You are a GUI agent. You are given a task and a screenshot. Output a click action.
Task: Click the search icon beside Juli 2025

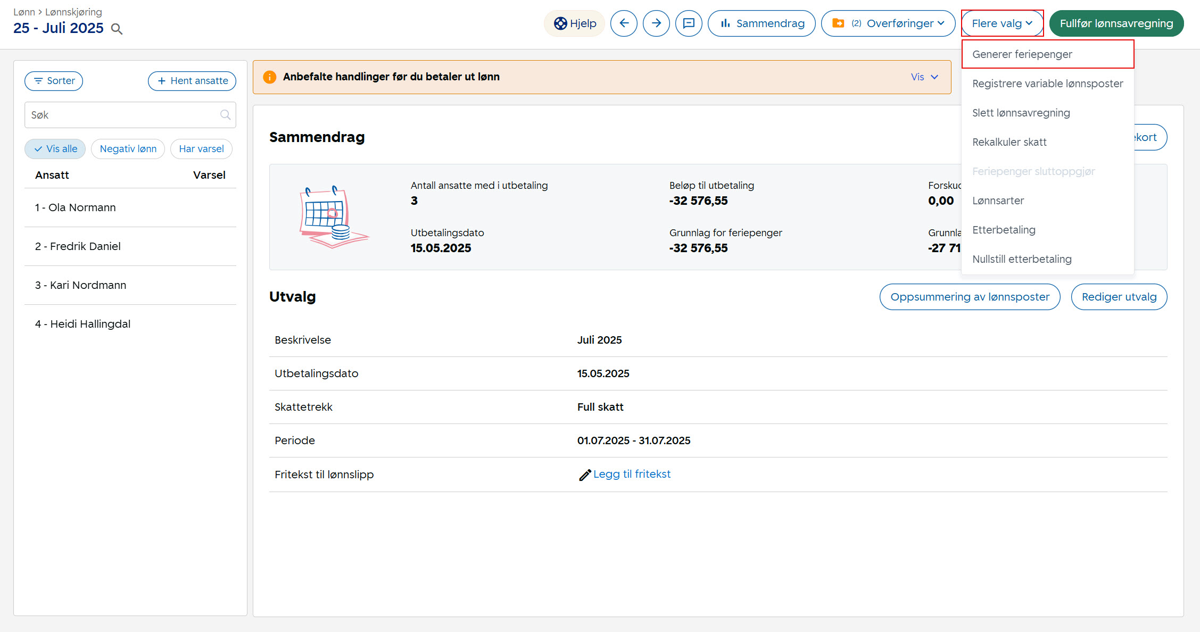point(117,29)
